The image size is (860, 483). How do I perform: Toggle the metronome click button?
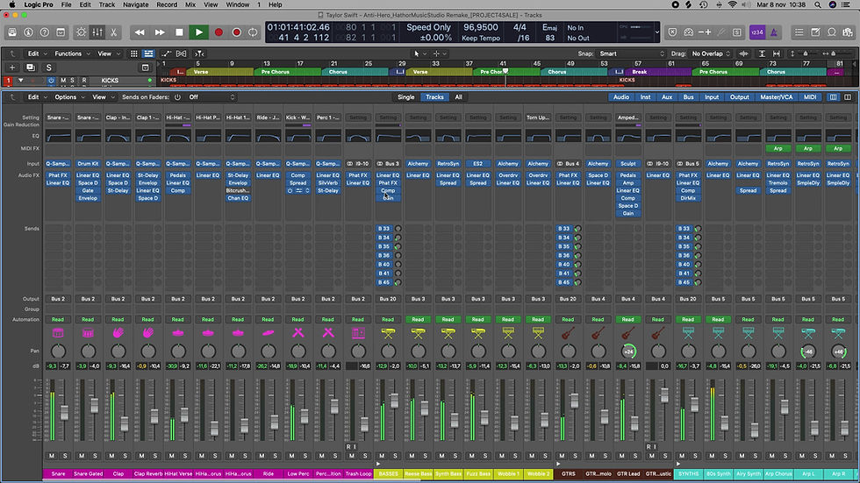tap(774, 32)
